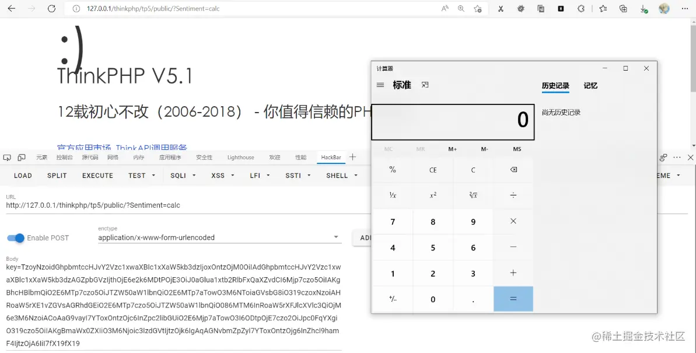This screenshot has width=696, height=353.
Task: Click the calculator MS memory store
Action: (517, 149)
